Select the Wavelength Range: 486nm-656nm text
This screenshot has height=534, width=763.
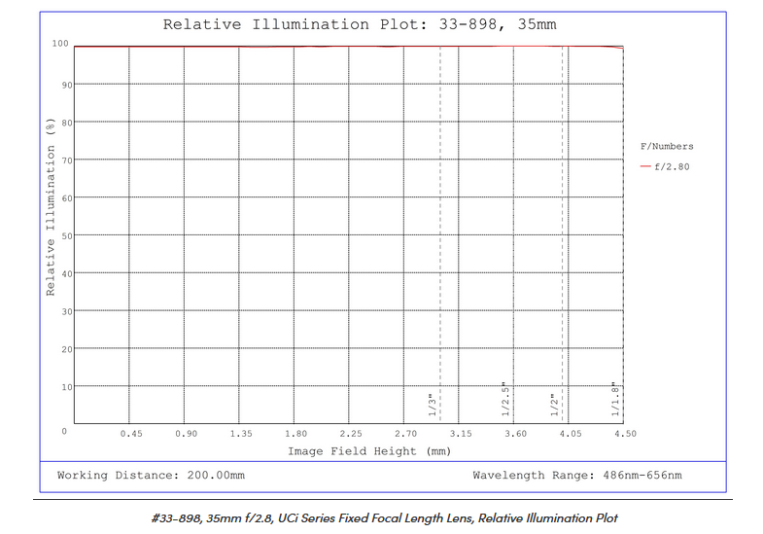(576, 476)
